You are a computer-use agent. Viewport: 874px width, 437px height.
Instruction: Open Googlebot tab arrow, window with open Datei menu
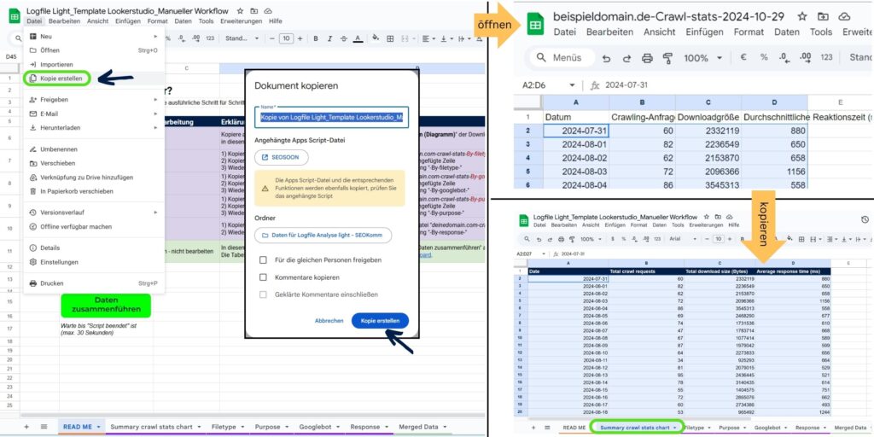click(336, 427)
